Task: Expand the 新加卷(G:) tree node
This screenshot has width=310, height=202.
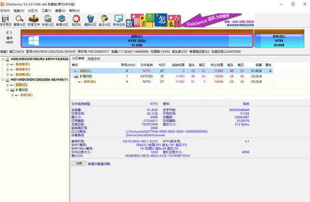Action: (7, 74)
